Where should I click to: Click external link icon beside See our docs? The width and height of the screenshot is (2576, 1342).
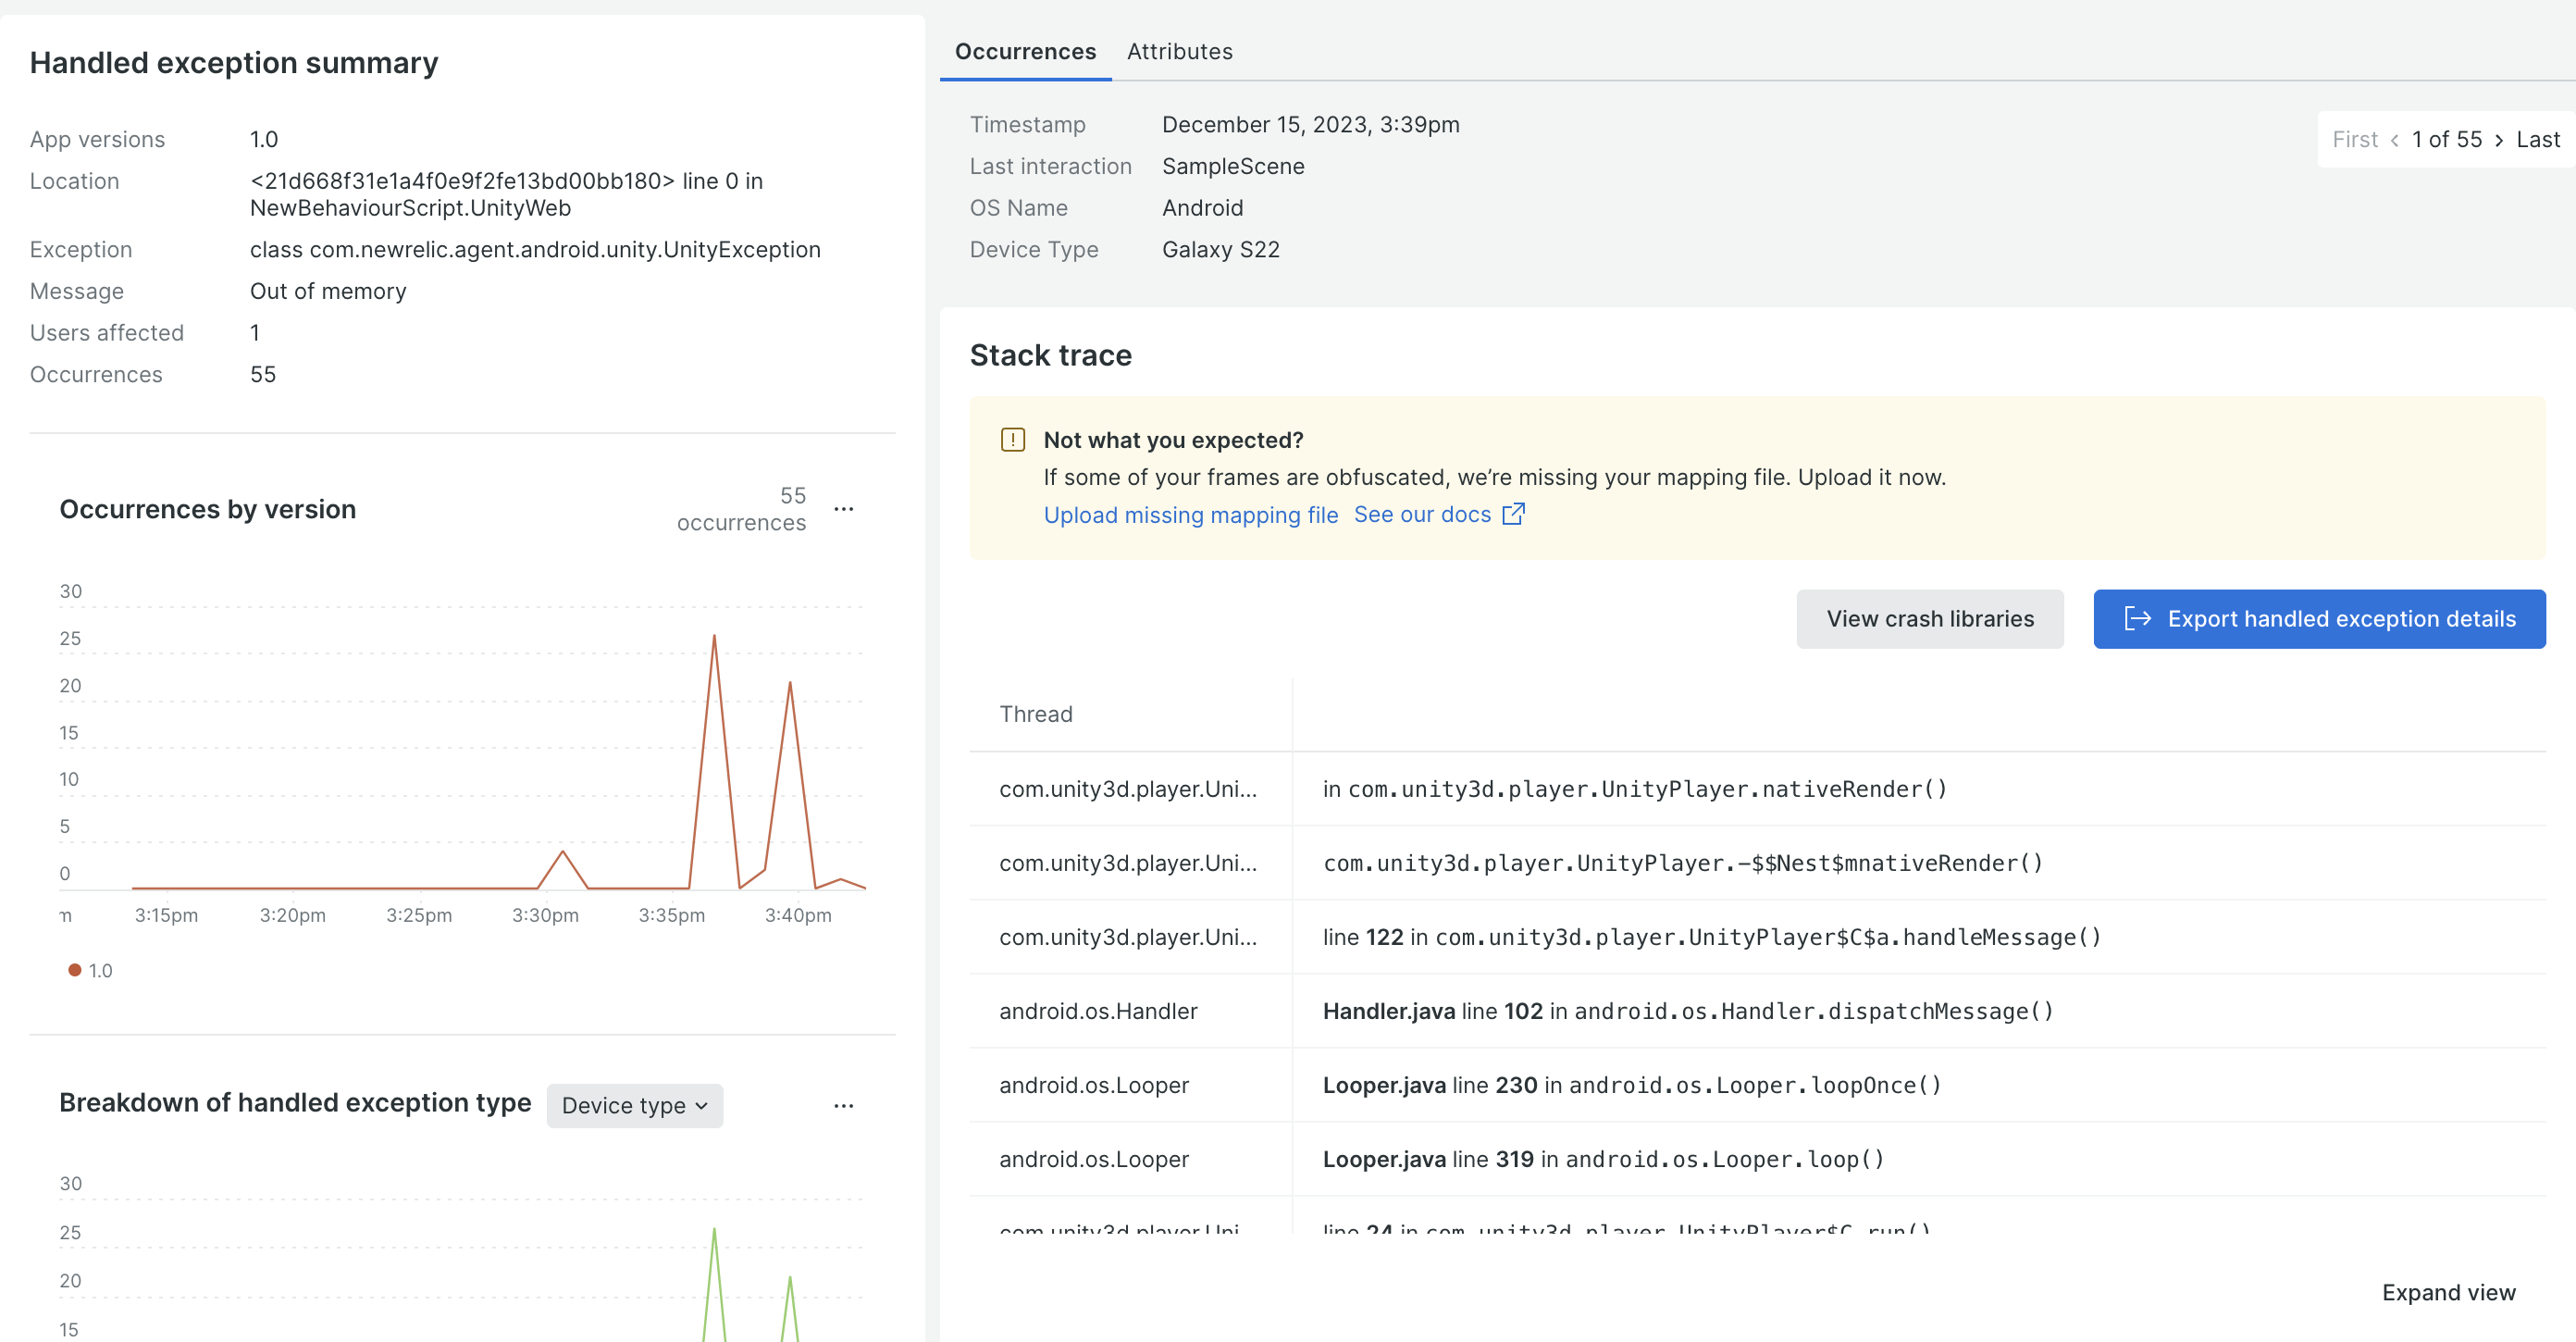(1514, 514)
